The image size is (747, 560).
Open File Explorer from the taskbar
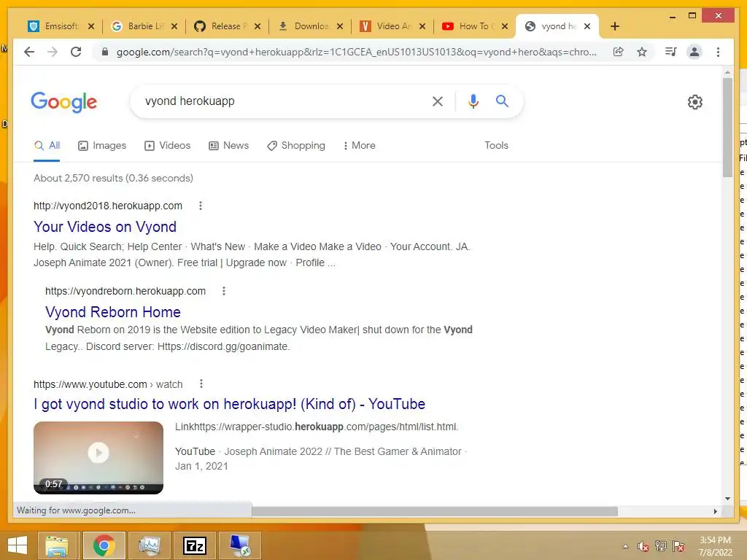[x=57, y=545]
